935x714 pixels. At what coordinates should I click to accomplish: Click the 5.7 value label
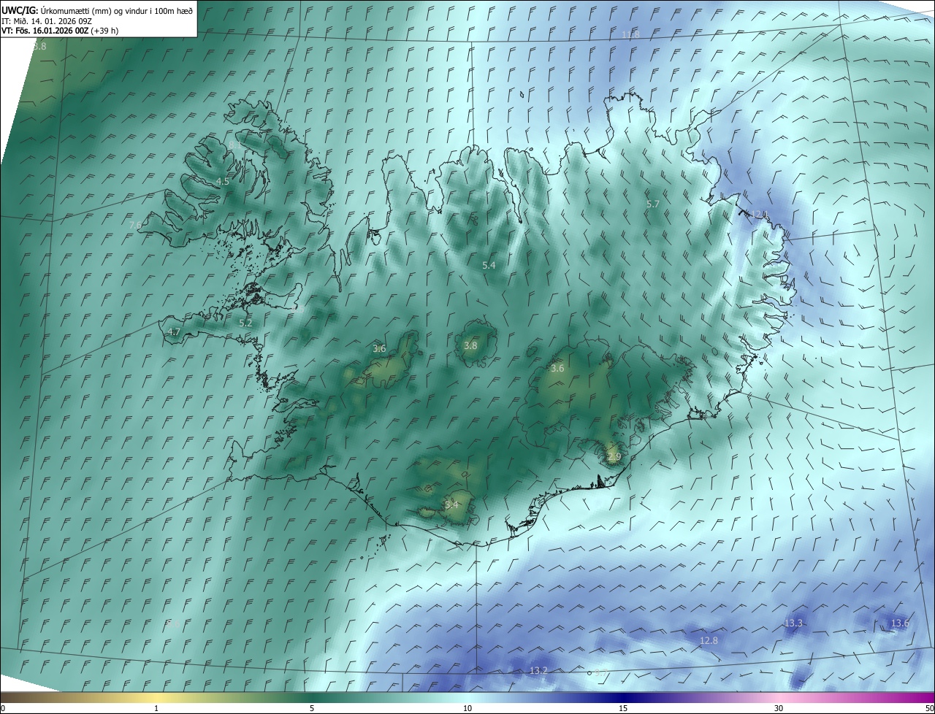[x=653, y=204]
